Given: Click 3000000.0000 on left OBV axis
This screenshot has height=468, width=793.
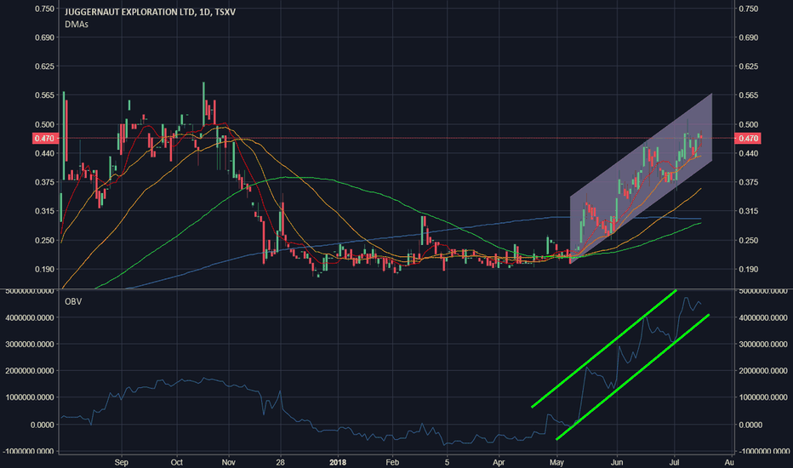Looking at the screenshot, I should [x=30, y=344].
